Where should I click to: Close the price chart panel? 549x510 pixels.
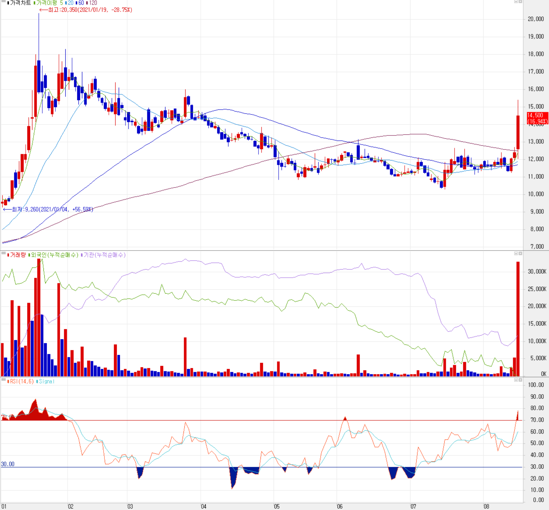520,2
